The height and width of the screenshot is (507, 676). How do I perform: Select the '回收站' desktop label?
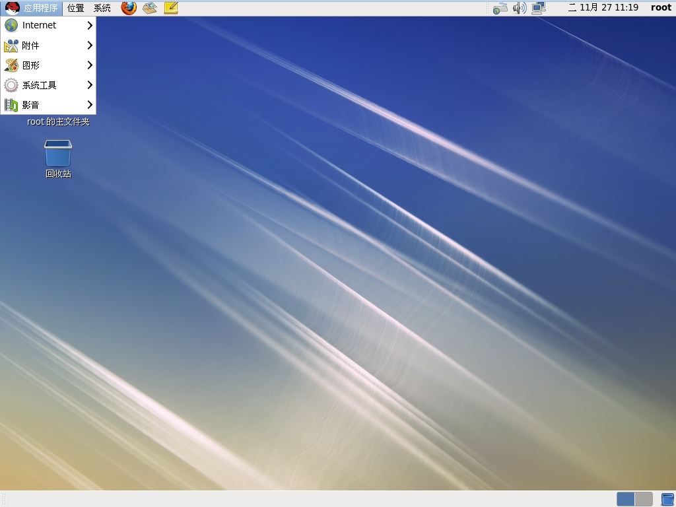click(x=58, y=174)
